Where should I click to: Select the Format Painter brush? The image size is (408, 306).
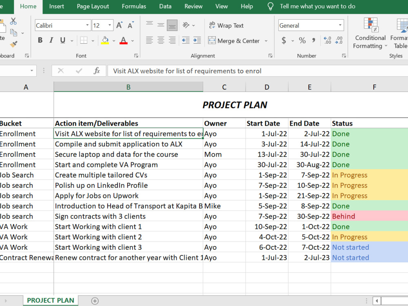pyautogui.click(x=13, y=44)
